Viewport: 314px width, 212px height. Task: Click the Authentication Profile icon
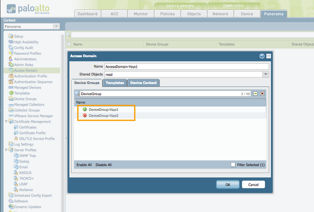click(11, 76)
